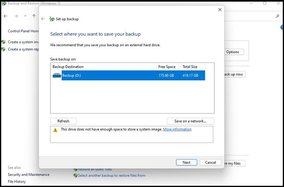The height and width of the screenshot is (187, 284).
Task: Click the Backup and Restore title bar icon
Action: pos(4,3)
